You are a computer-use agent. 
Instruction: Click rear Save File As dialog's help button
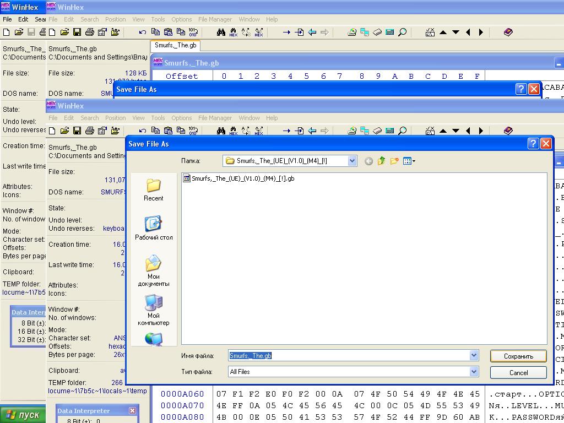click(x=521, y=89)
